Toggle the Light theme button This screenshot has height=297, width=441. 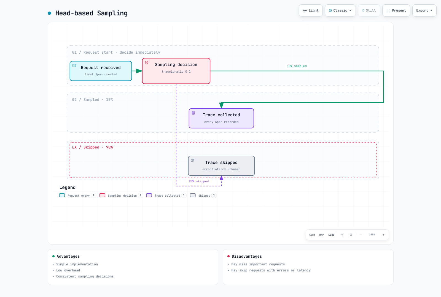pos(311,10)
